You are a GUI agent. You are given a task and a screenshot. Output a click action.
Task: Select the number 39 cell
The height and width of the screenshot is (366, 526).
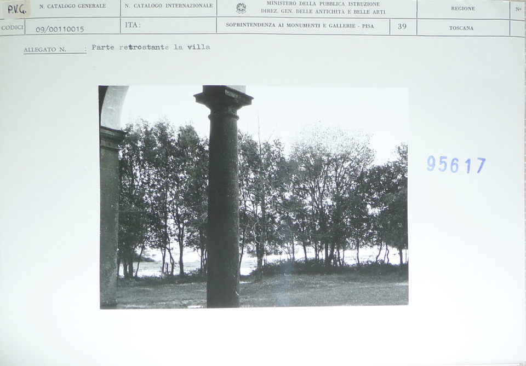(403, 26)
